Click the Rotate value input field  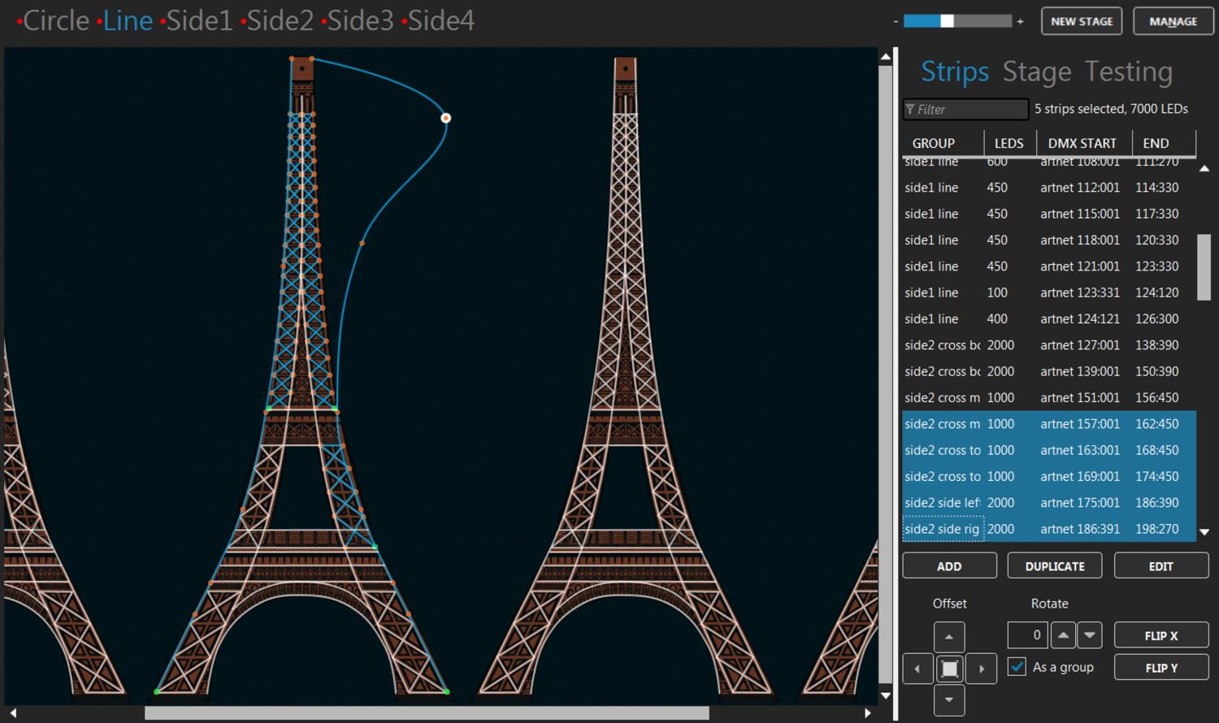coord(1028,634)
